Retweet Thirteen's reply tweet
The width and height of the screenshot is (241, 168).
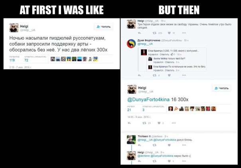(x=154, y=145)
